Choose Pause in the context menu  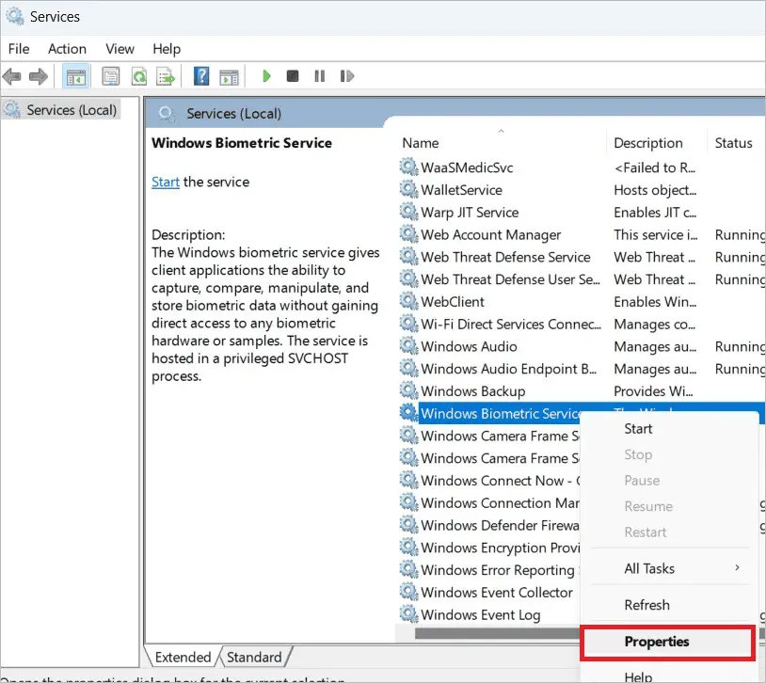(642, 480)
